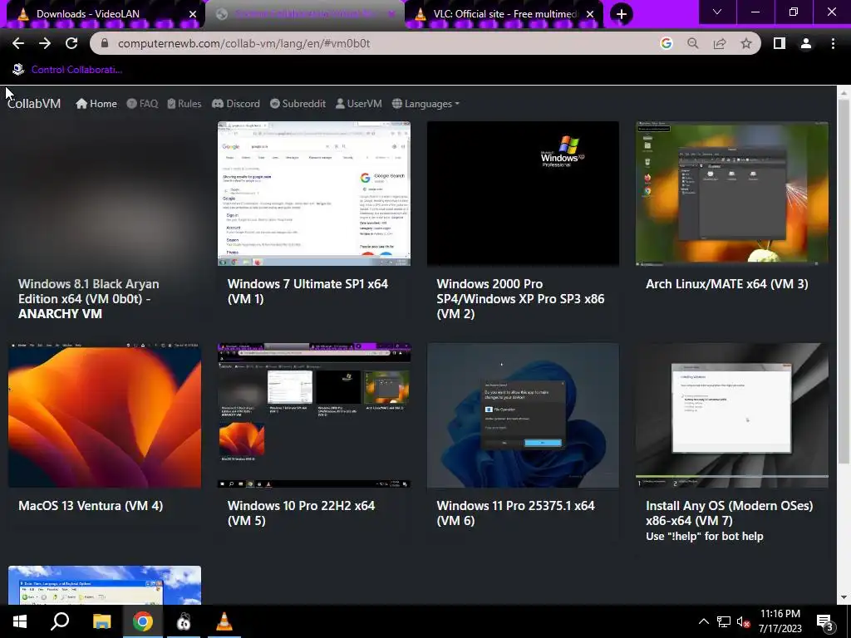Reload the CollabVM page
Viewport: 851px width, 638px height.
(x=71, y=43)
